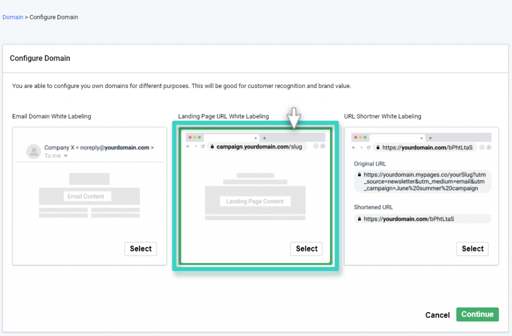This screenshot has width=512, height=336.
Task: Click lock icon beside campaign.yourdomain.com/slug
Action: coord(212,147)
